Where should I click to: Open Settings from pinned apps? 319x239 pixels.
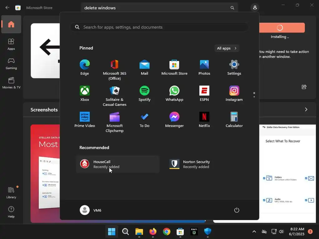pyautogui.click(x=234, y=68)
